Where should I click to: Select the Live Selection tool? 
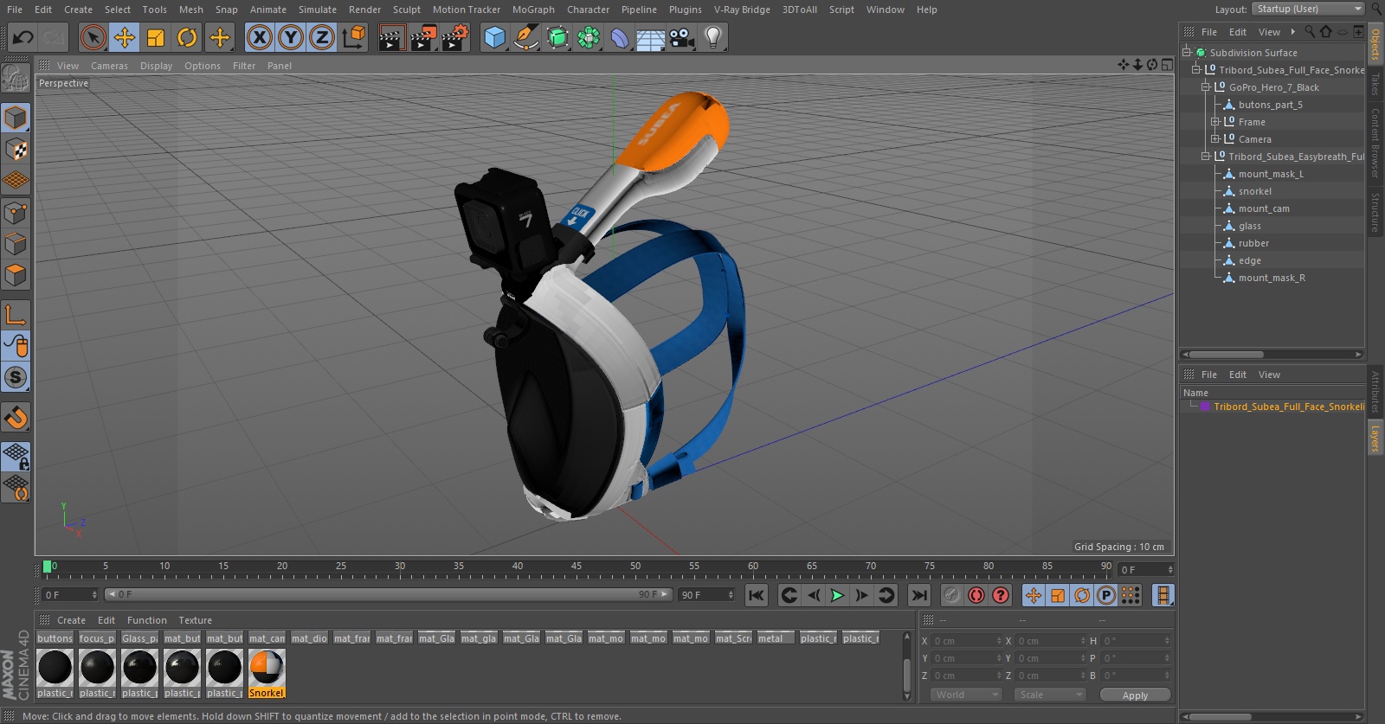(x=93, y=37)
